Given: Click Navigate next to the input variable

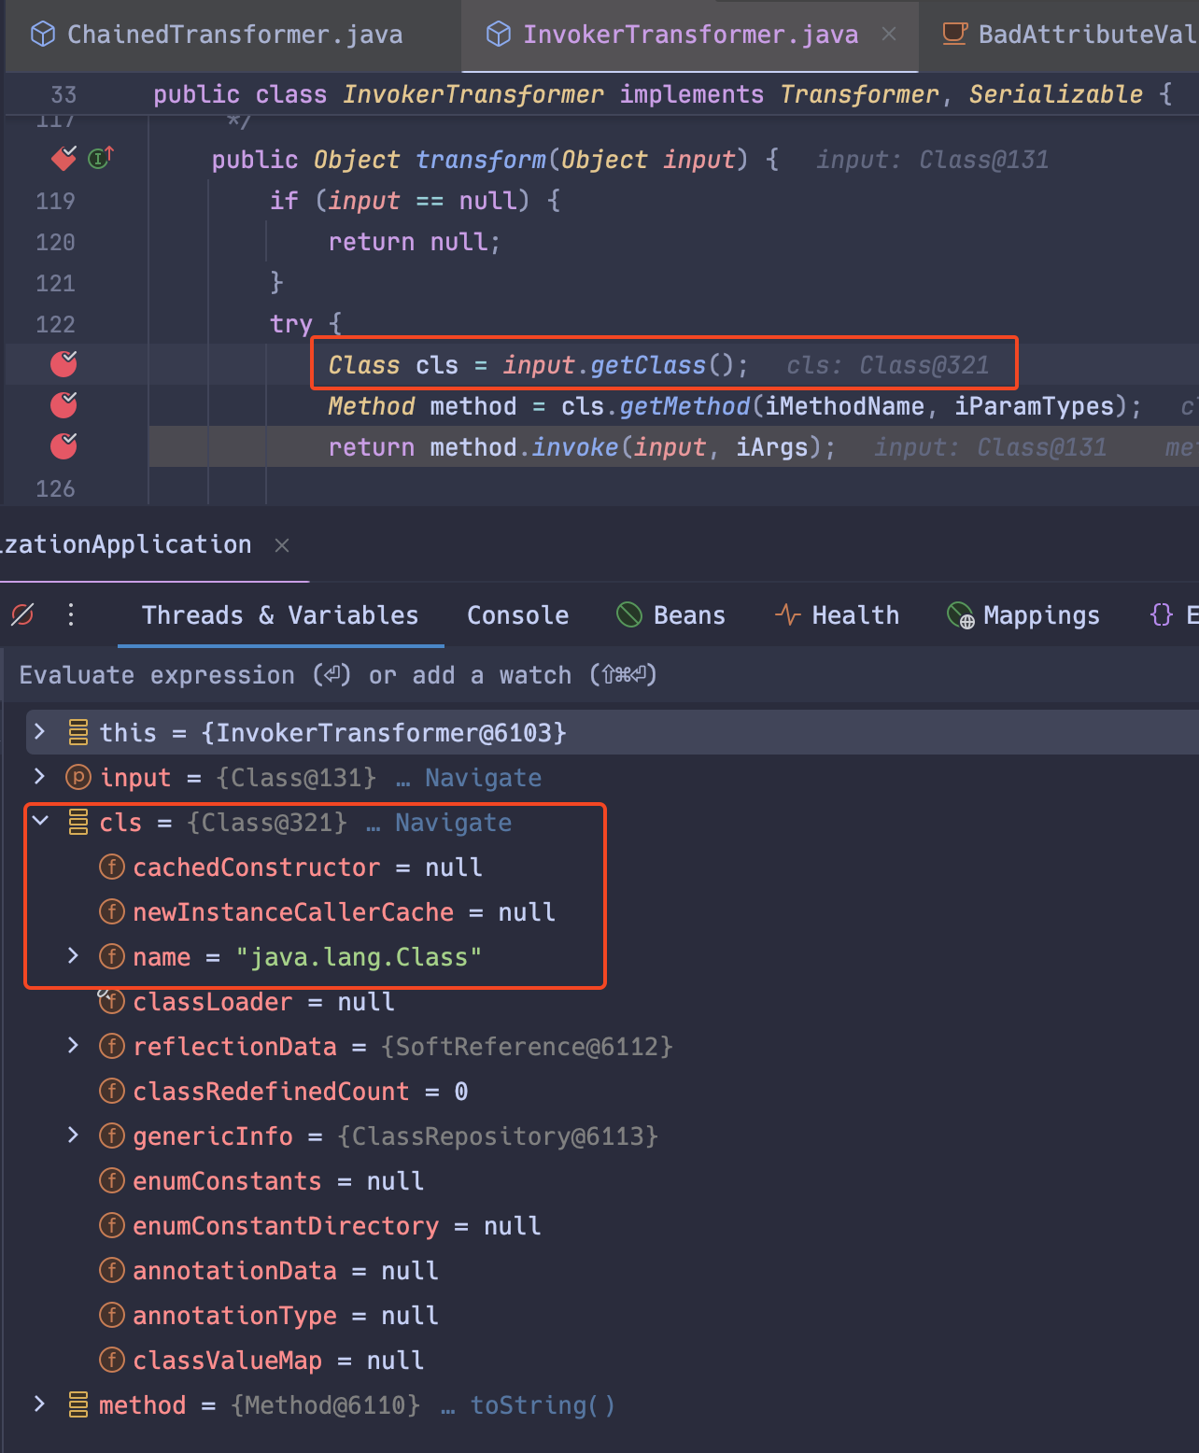Looking at the screenshot, I should (x=483, y=777).
